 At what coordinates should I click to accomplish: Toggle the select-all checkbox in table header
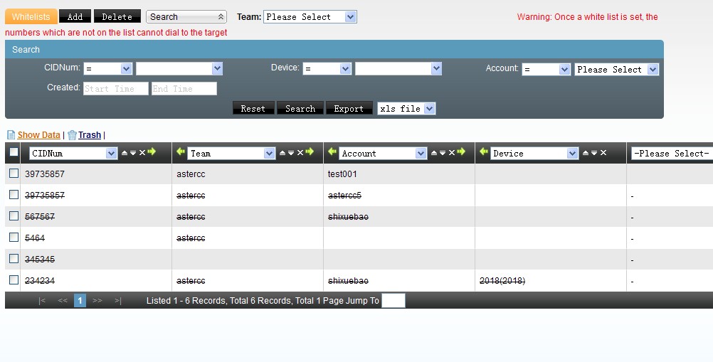click(14, 152)
